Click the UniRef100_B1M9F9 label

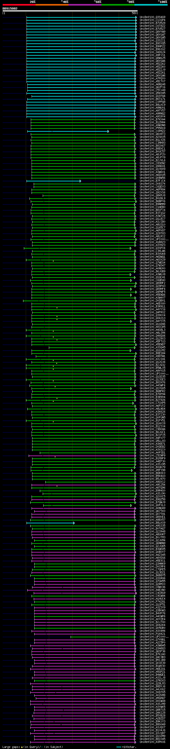152,459
